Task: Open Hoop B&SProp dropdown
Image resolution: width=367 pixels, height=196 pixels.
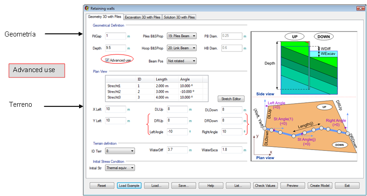Action: (x=182, y=48)
